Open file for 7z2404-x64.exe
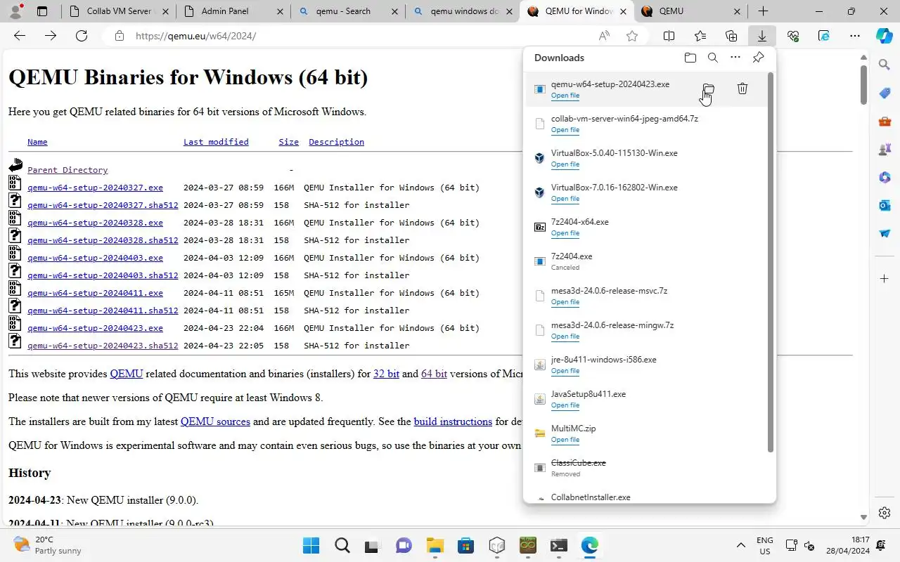 coord(565,233)
